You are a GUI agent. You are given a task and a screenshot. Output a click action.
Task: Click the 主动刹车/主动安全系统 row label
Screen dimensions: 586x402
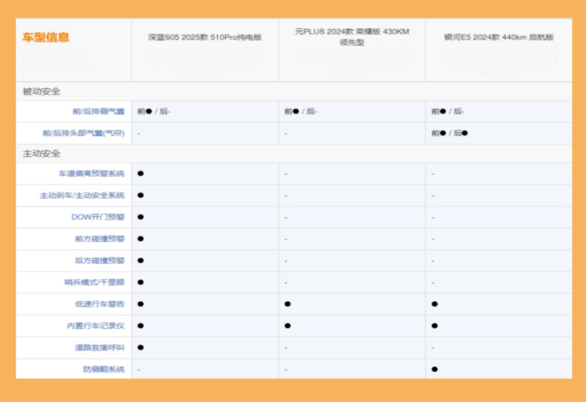tap(82, 195)
